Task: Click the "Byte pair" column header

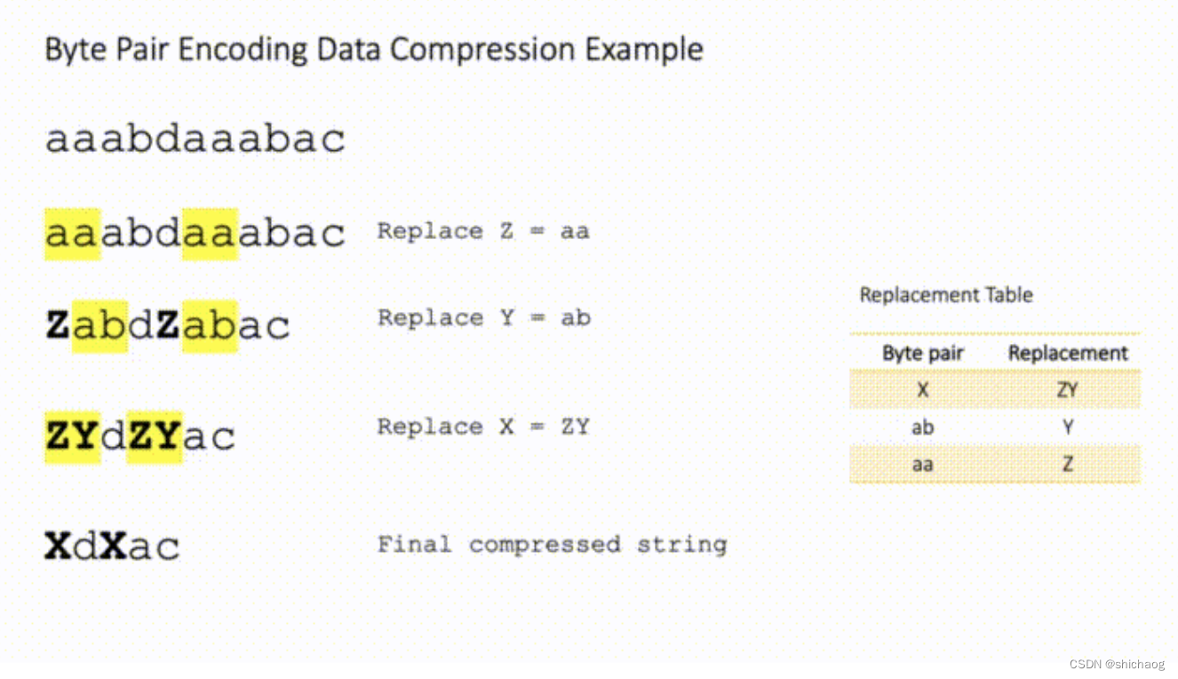Action: tap(922, 353)
